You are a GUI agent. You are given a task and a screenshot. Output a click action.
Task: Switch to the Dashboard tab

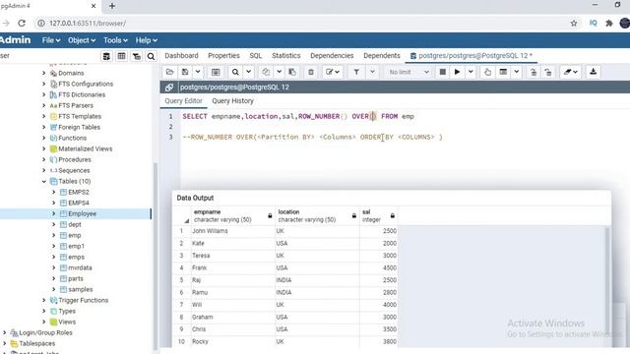(x=181, y=56)
